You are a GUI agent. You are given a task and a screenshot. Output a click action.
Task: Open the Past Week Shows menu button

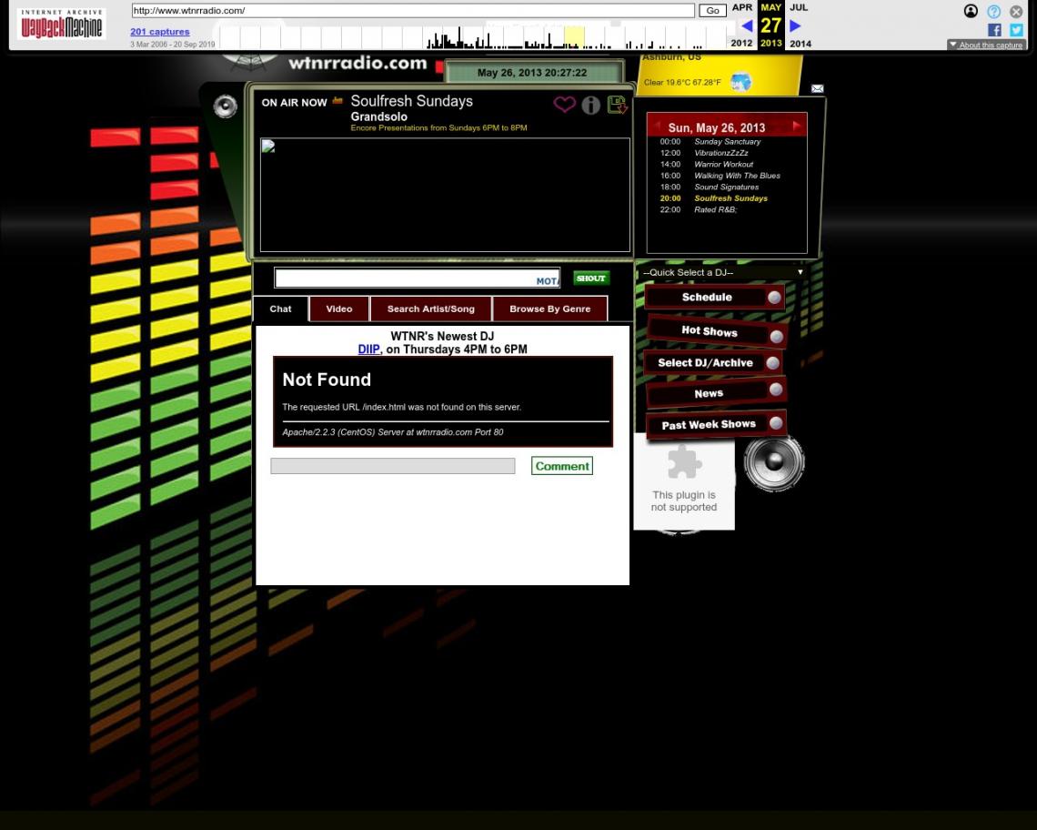716,424
